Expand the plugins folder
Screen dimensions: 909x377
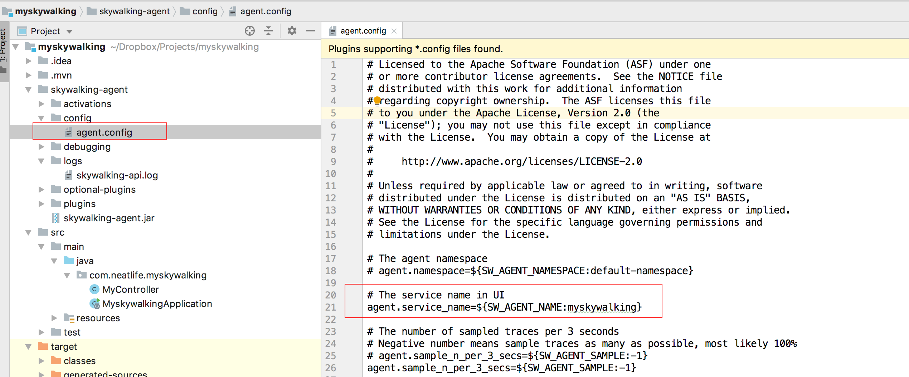point(42,204)
